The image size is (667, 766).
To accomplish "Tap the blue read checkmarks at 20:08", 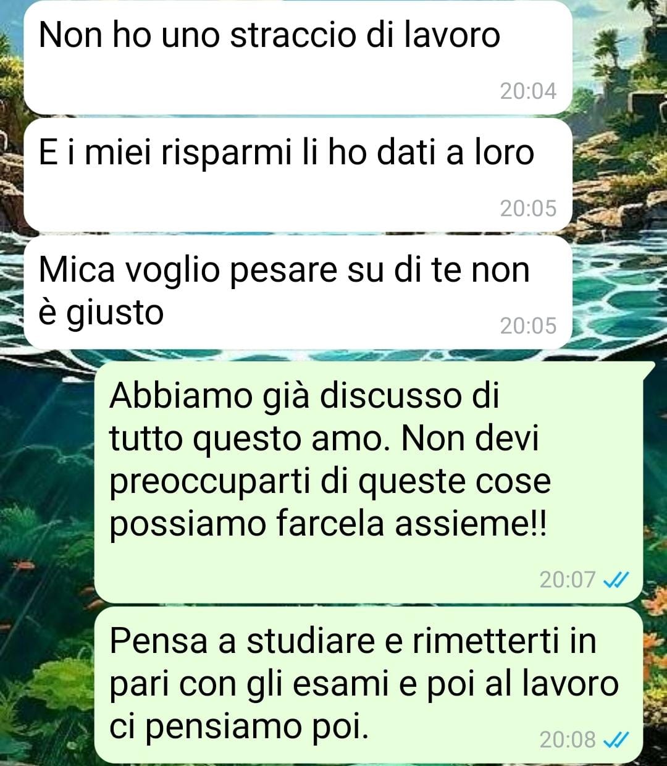I will click(616, 739).
